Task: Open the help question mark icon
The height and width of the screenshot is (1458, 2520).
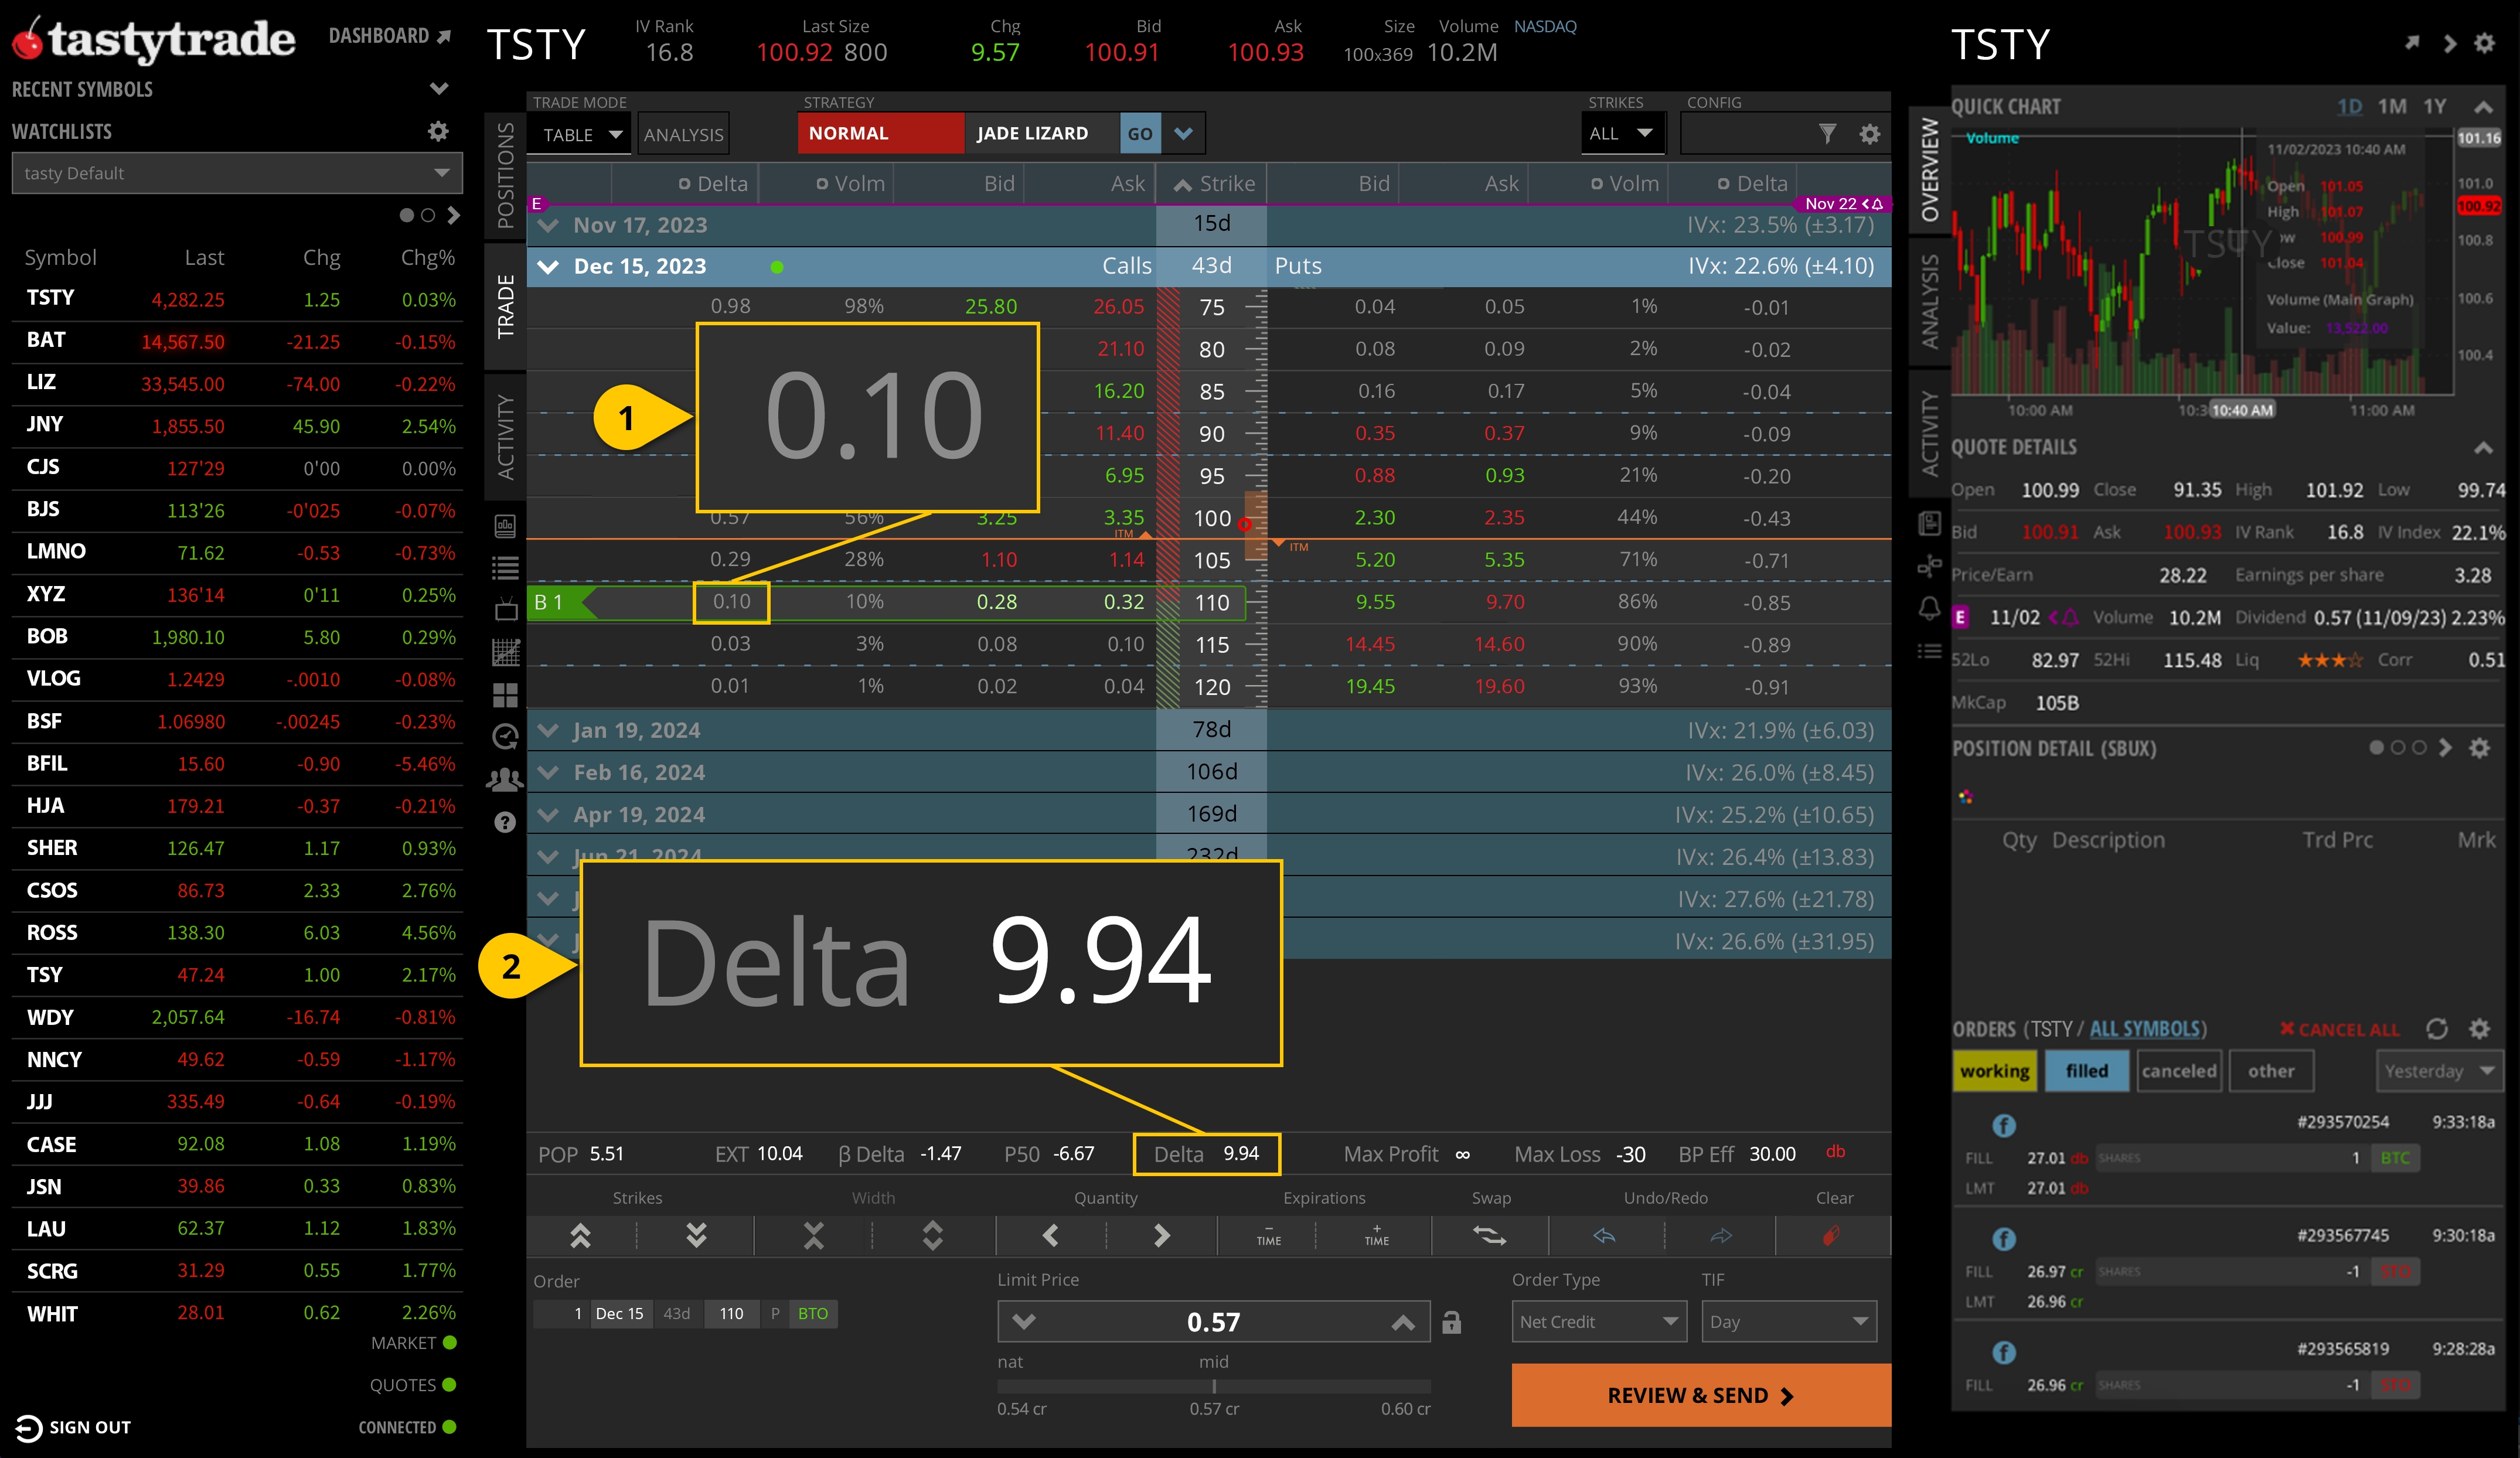Action: [x=506, y=822]
